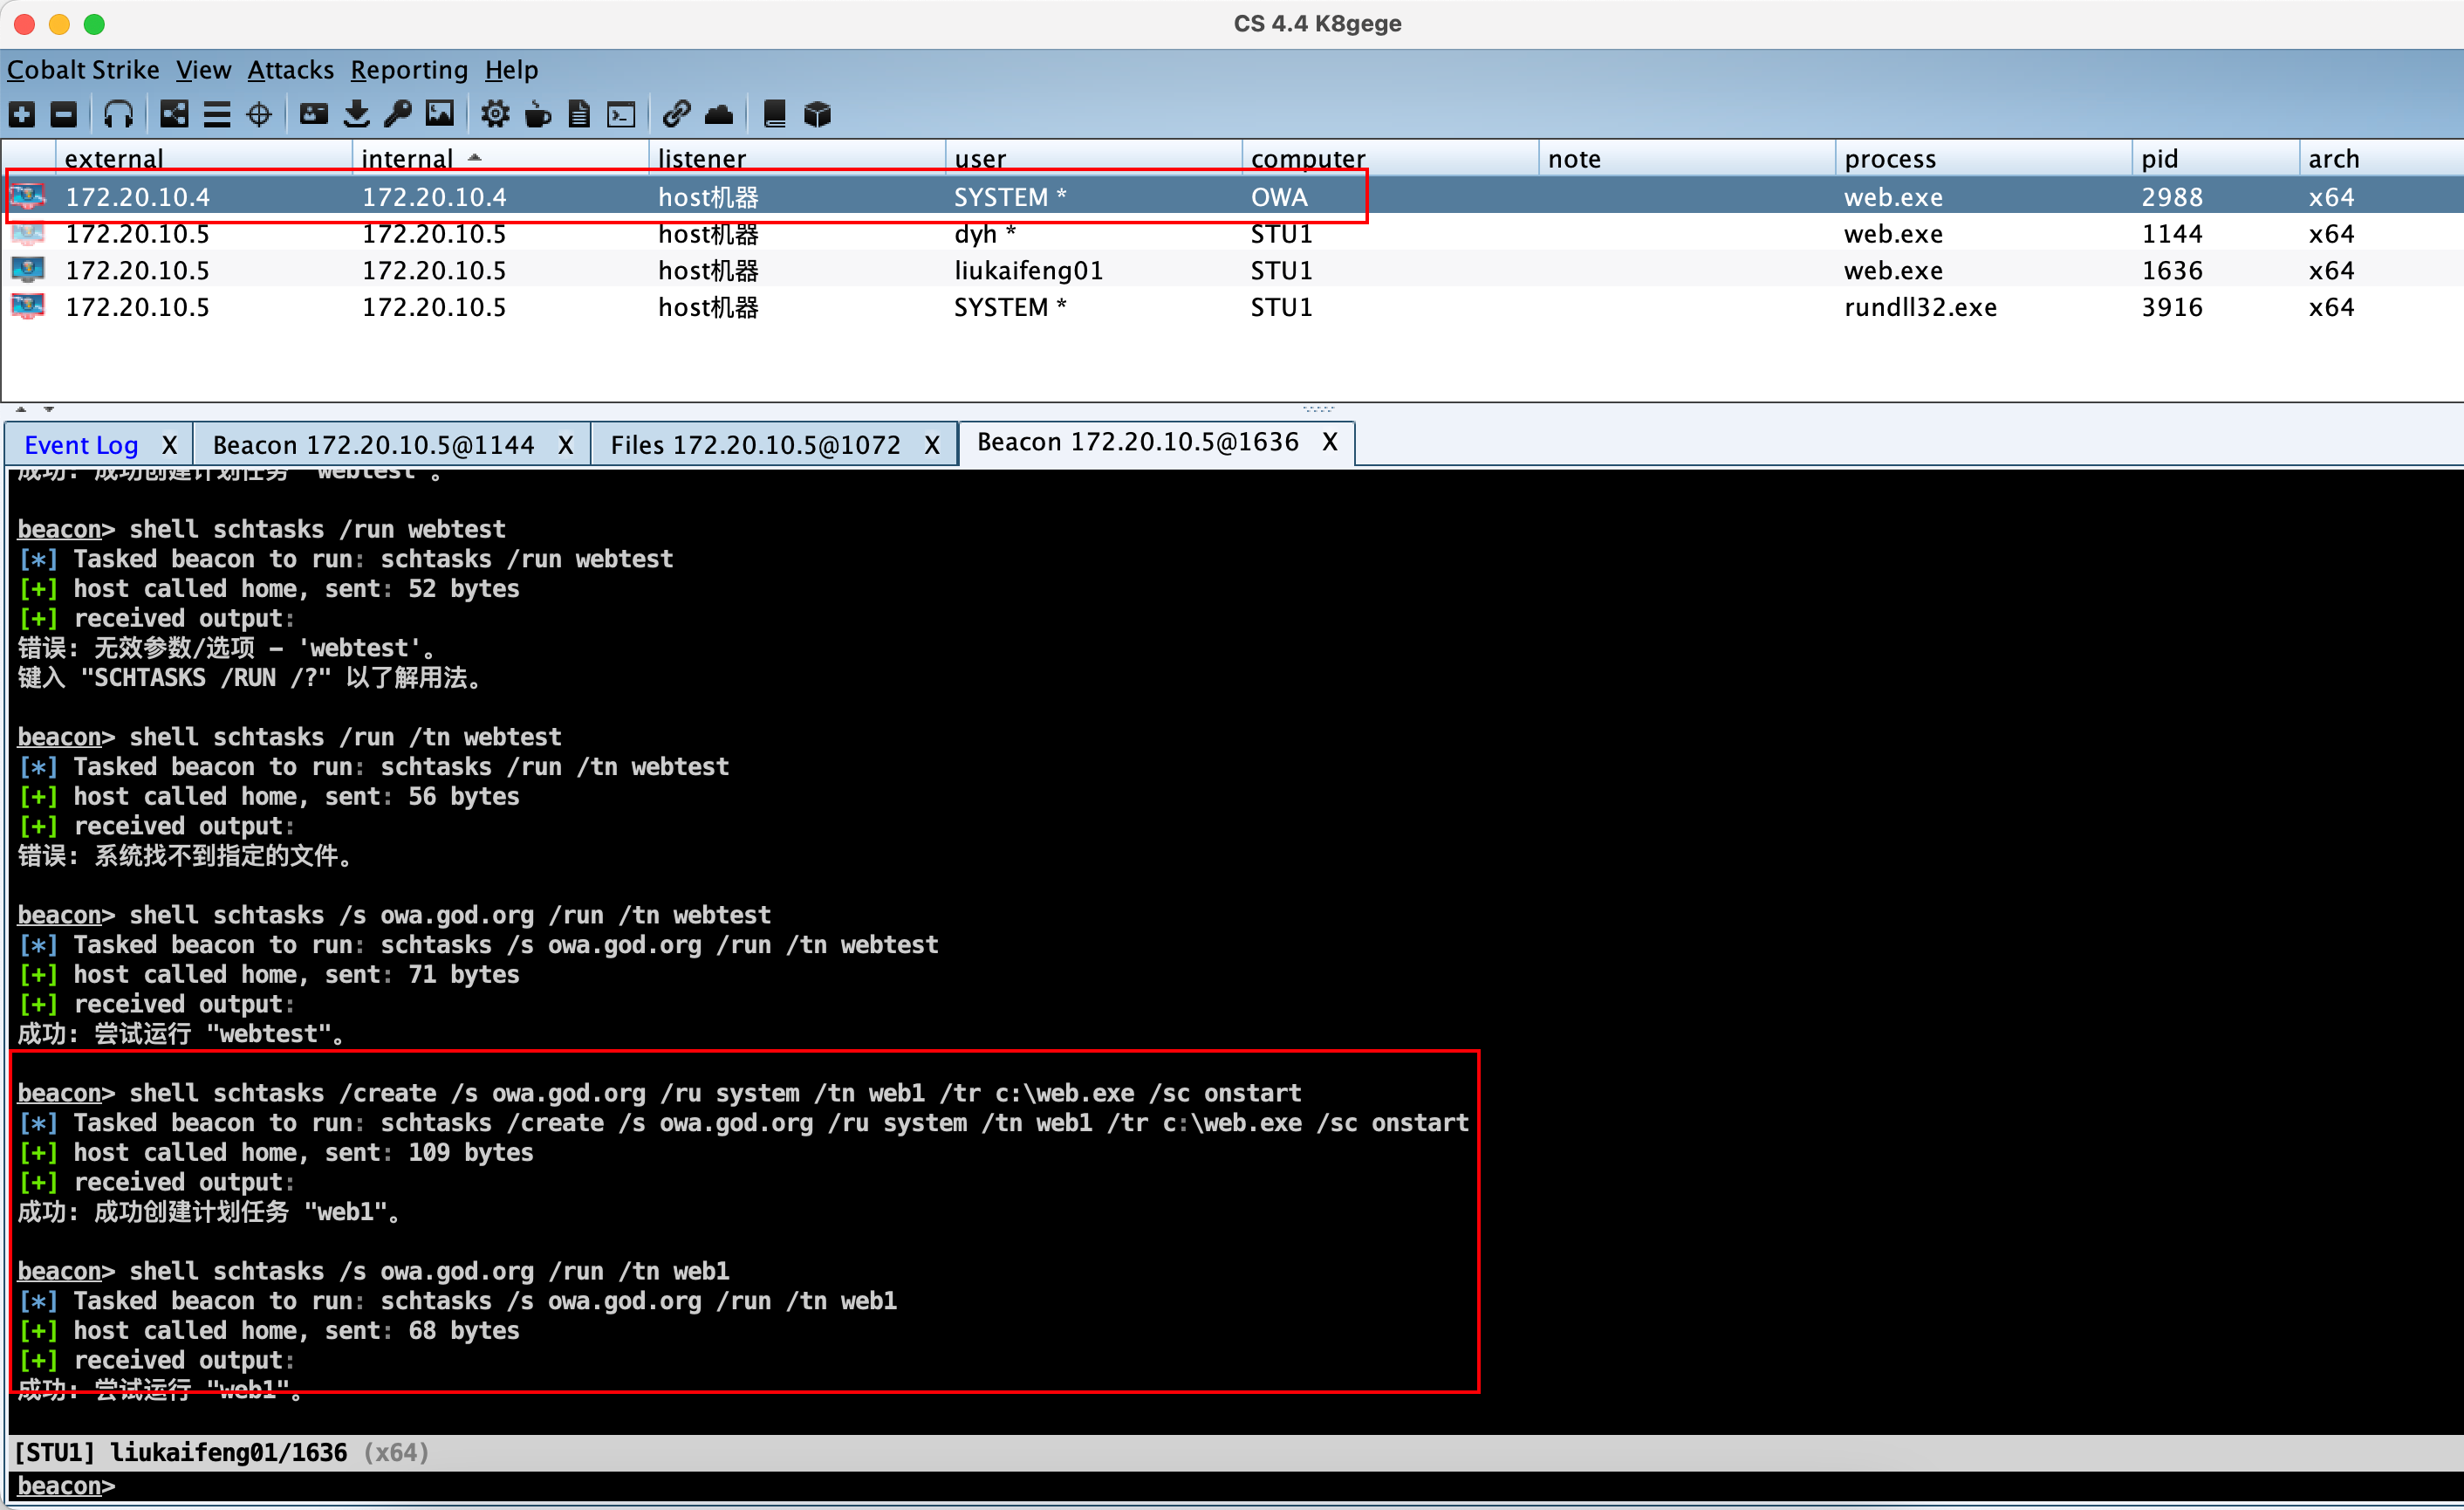This screenshot has width=2464, height=1510.
Task: Sort sessions by the listener column header
Action: point(797,158)
